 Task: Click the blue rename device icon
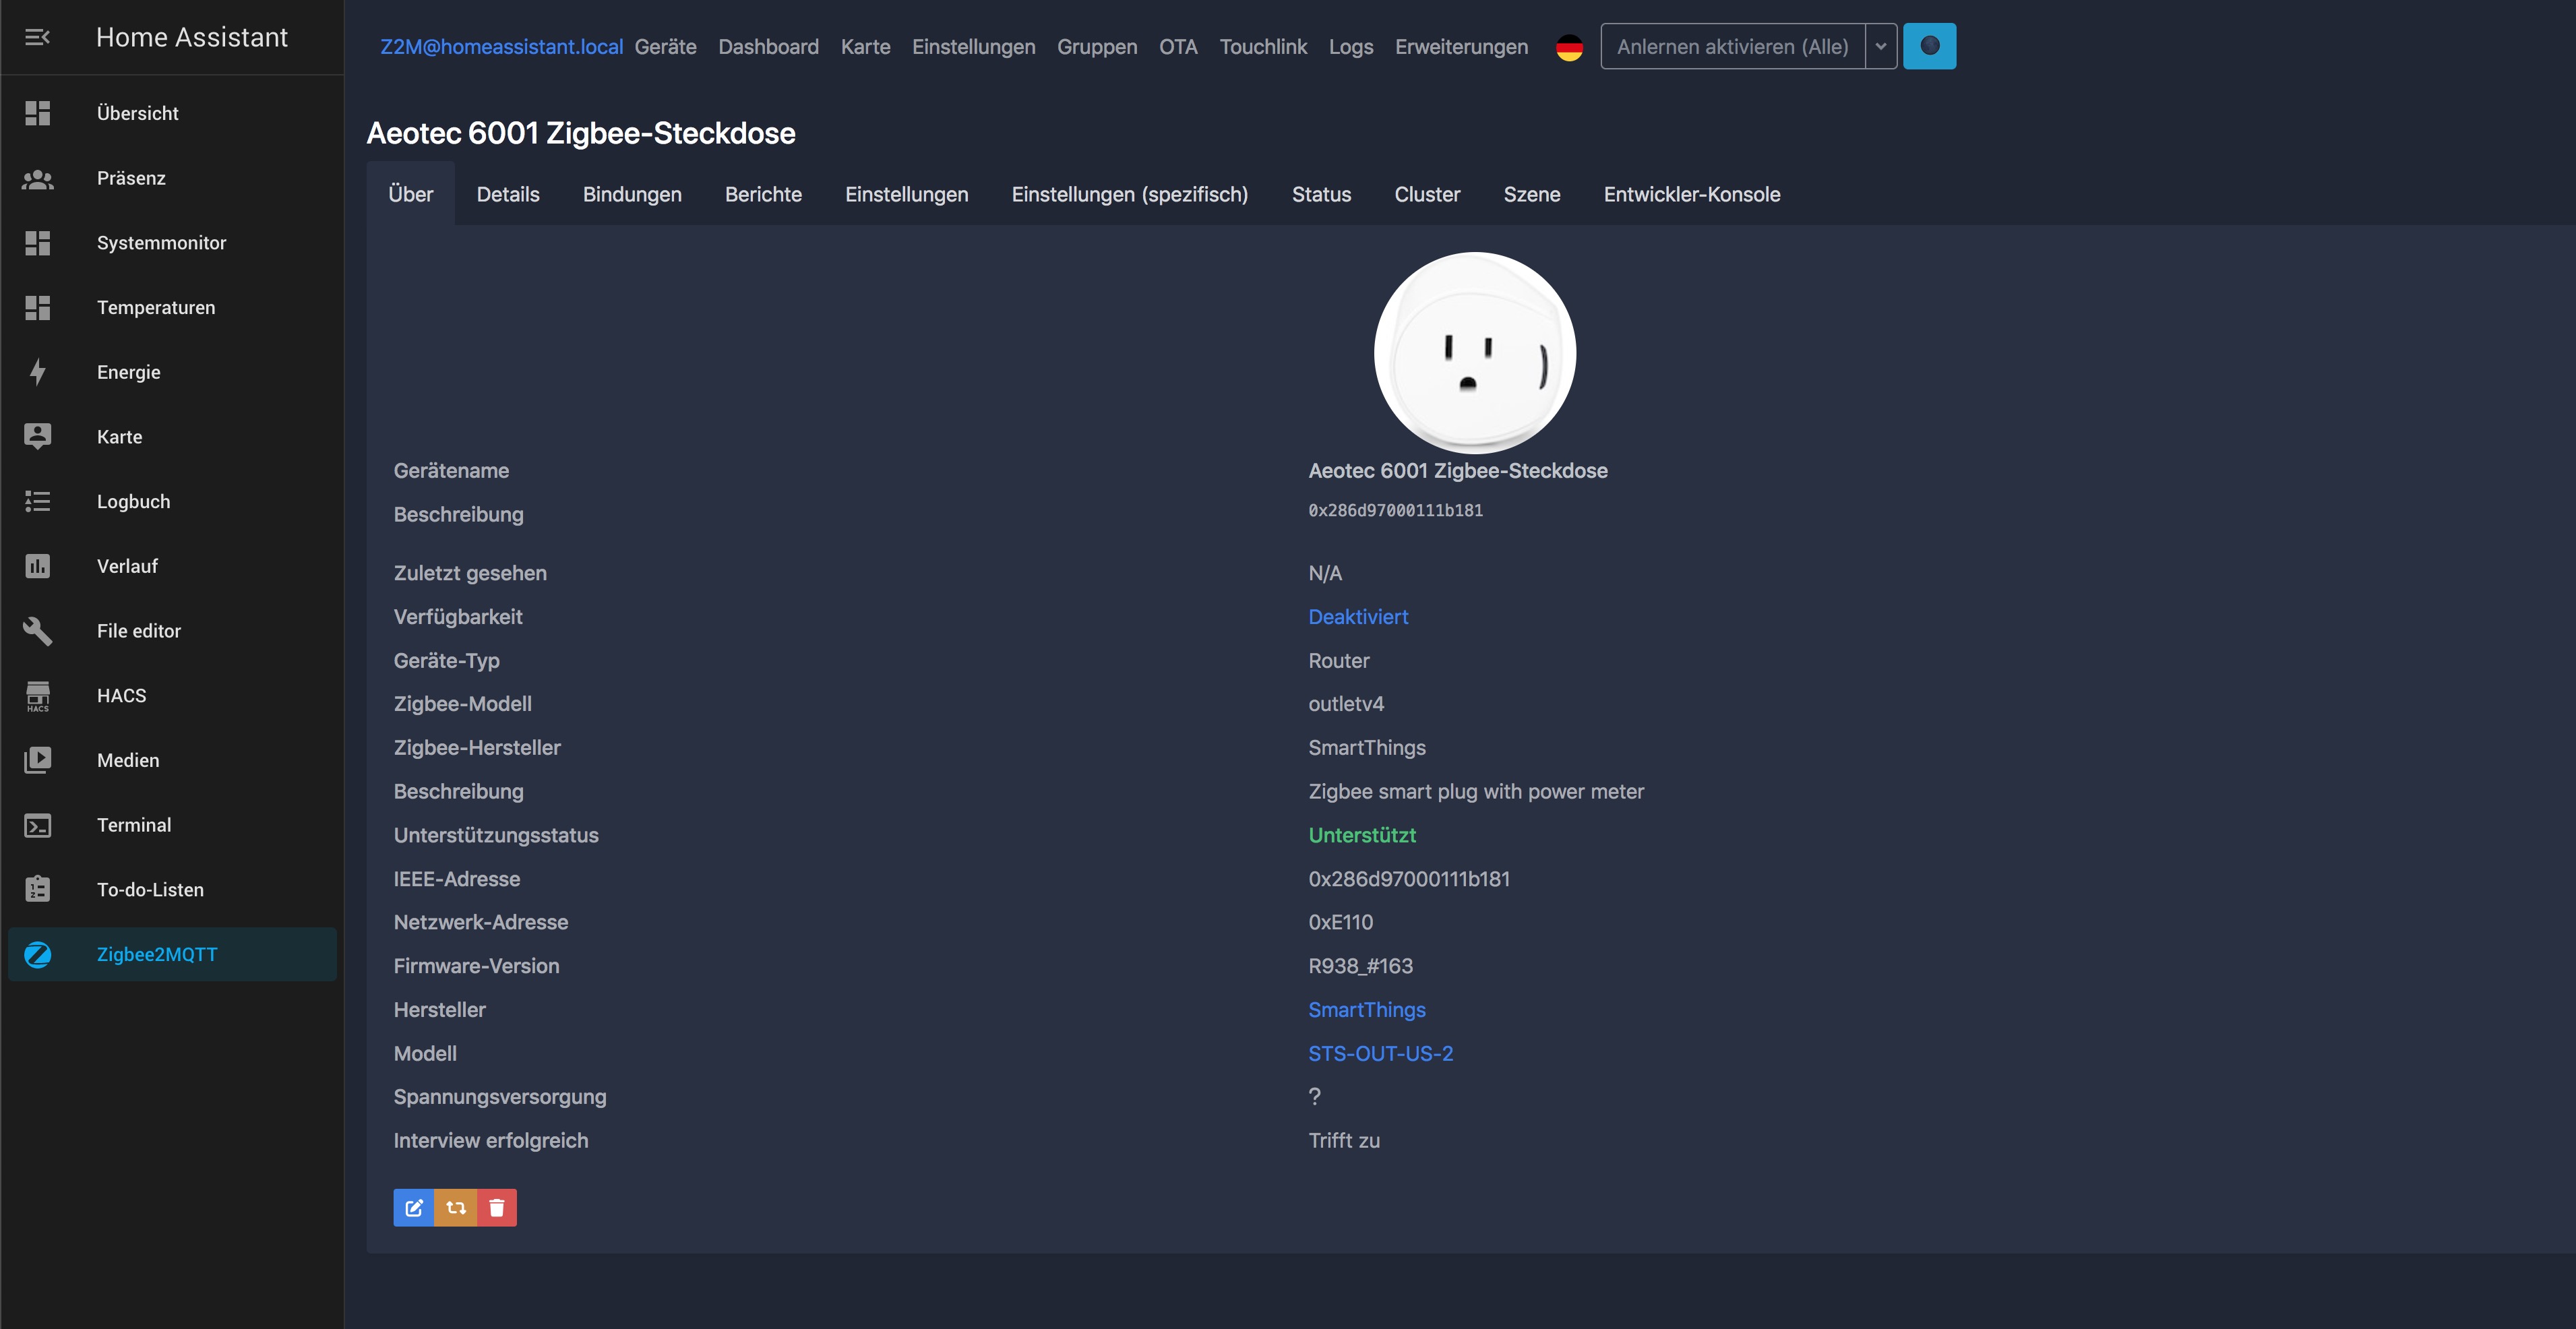414,1208
